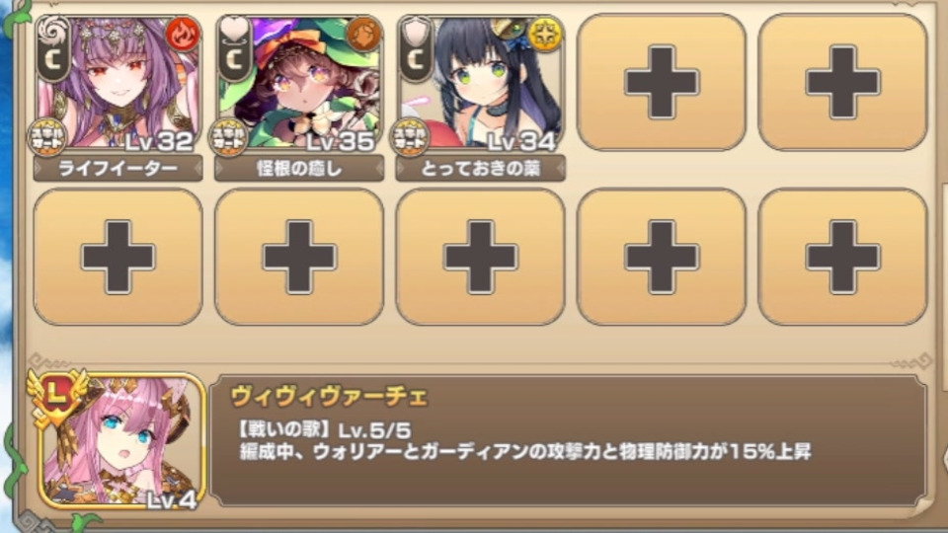This screenshot has height=533, width=948.
Task: Add a card to middle bottom-row empty slot
Action: [x=481, y=257]
